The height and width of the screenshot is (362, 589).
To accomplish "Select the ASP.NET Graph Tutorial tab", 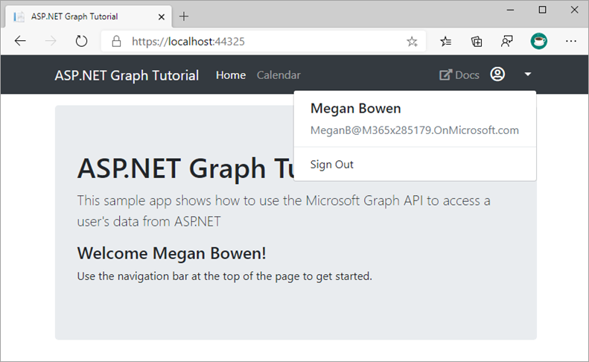I will [x=89, y=16].
